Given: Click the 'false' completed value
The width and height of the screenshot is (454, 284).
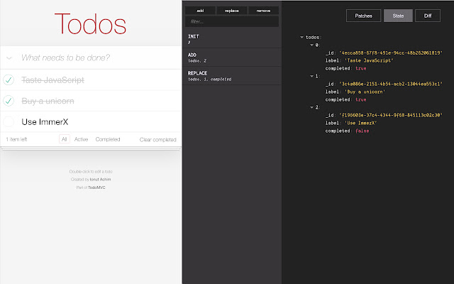Looking at the screenshot, I should click(x=362, y=131).
